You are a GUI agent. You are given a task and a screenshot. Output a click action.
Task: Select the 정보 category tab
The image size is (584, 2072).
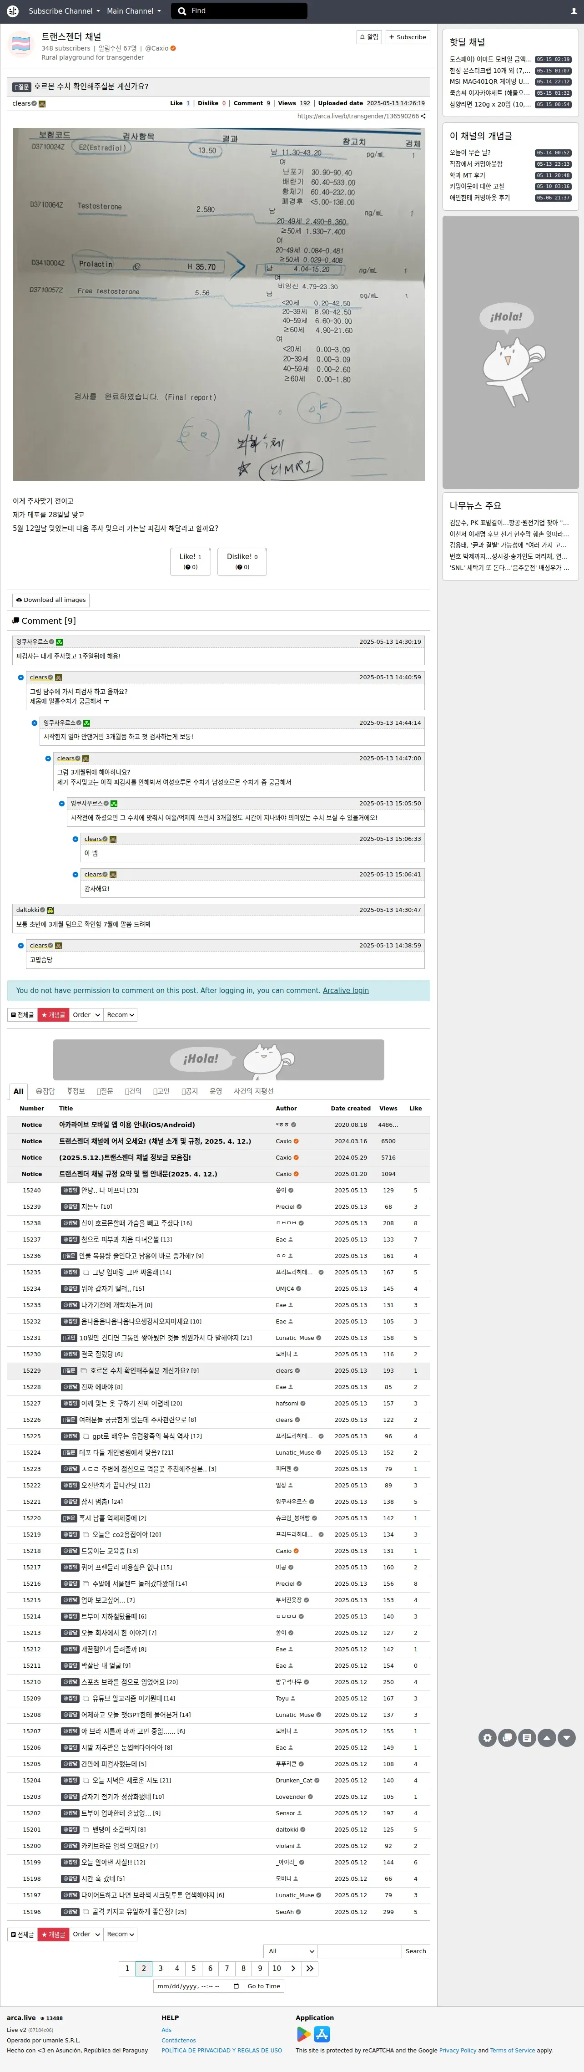coord(76,1091)
